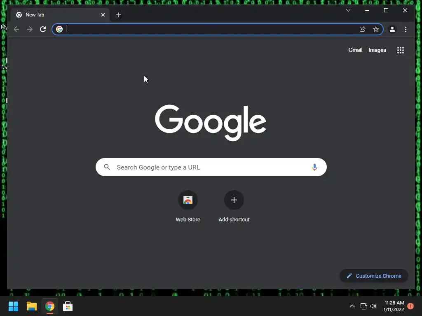
Task: Click Chrome icon in taskbar
Action: click(x=50, y=306)
